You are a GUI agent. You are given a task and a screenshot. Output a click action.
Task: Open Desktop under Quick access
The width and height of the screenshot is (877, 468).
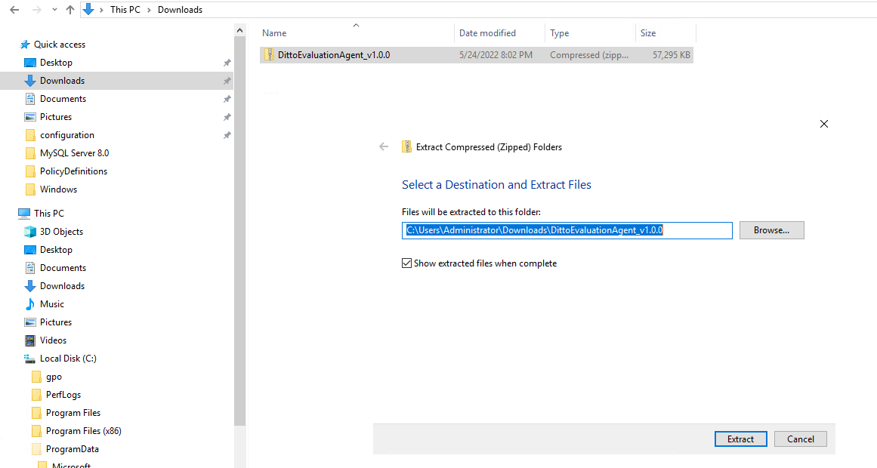pos(56,63)
